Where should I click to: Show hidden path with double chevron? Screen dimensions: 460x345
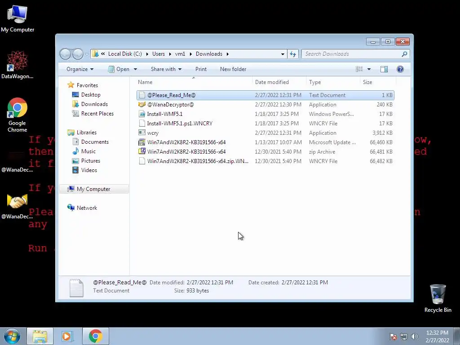(103, 54)
